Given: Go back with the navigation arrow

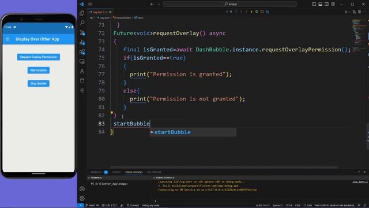Looking at the screenshot, I should pos(152,4).
